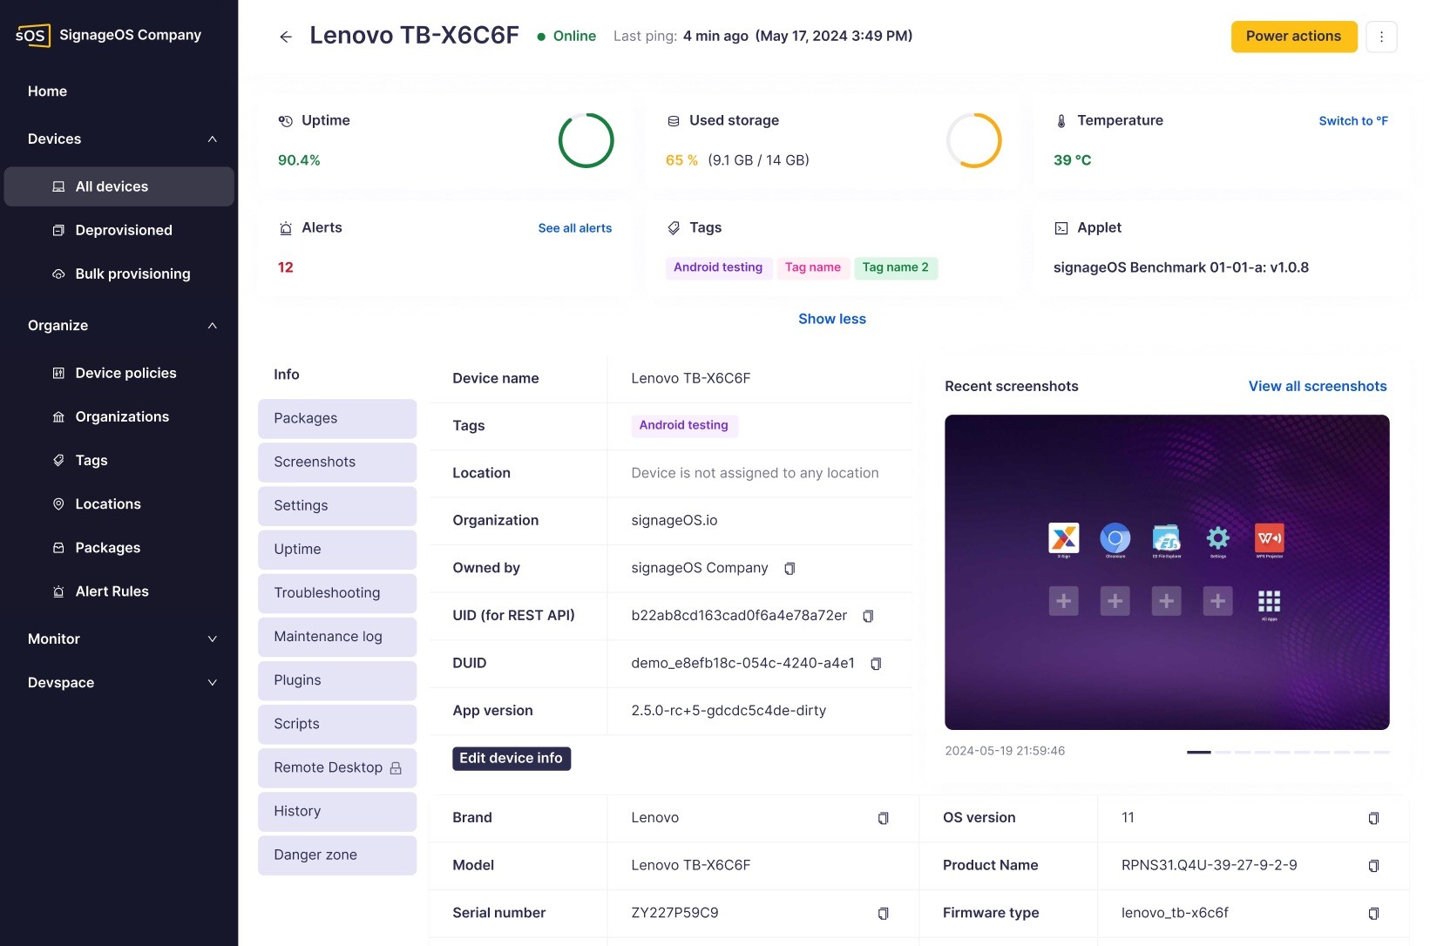Click the Used storage progress ring
The image size is (1430, 946).
(x=973, y=140)
